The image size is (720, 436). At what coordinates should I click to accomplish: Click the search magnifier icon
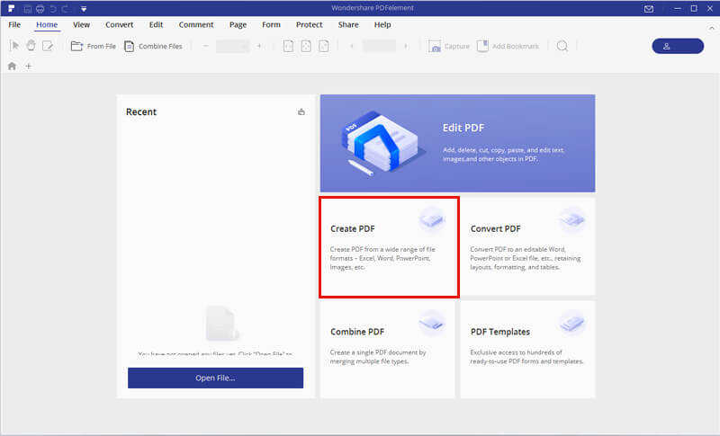(x=562, y=46)
